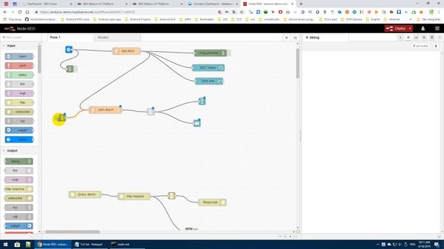Screen dimensions: 444x249
Task: Open the flow tabs list button
Action: [x=295, y=37]
